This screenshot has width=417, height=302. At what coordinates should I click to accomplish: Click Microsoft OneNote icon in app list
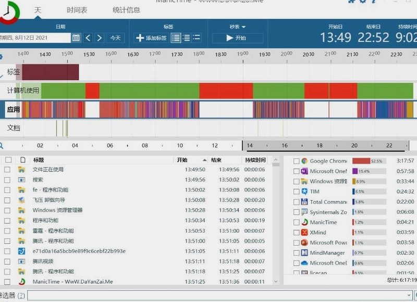[x=304, y=171]
